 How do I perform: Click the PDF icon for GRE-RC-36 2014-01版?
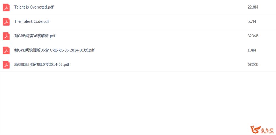(x=6, y=51)
